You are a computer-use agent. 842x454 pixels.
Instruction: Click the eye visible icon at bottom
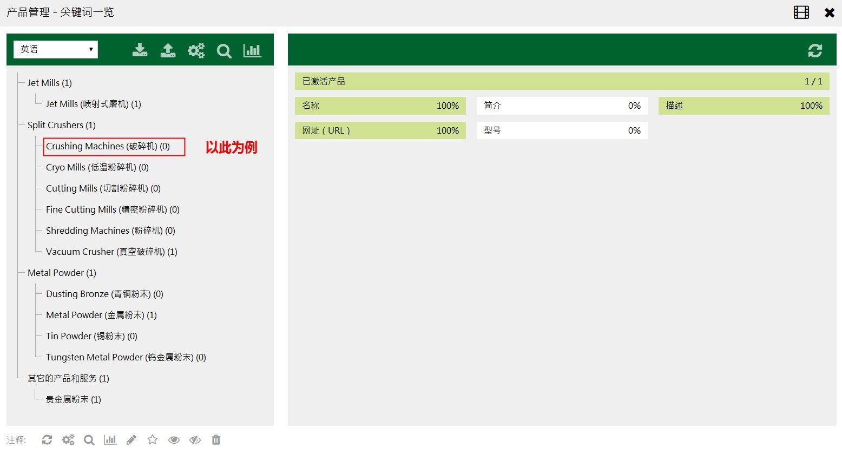pyautogui.click(x=174, y=440)
